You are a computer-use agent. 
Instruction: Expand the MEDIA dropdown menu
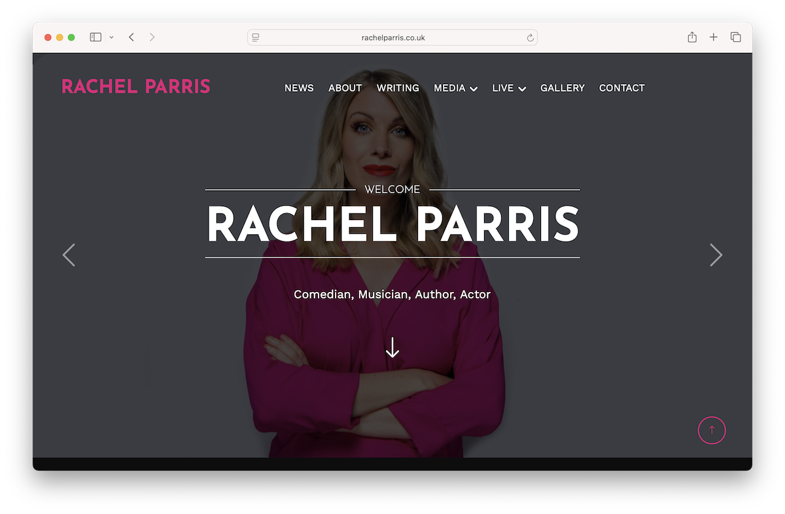pos(455,88)
